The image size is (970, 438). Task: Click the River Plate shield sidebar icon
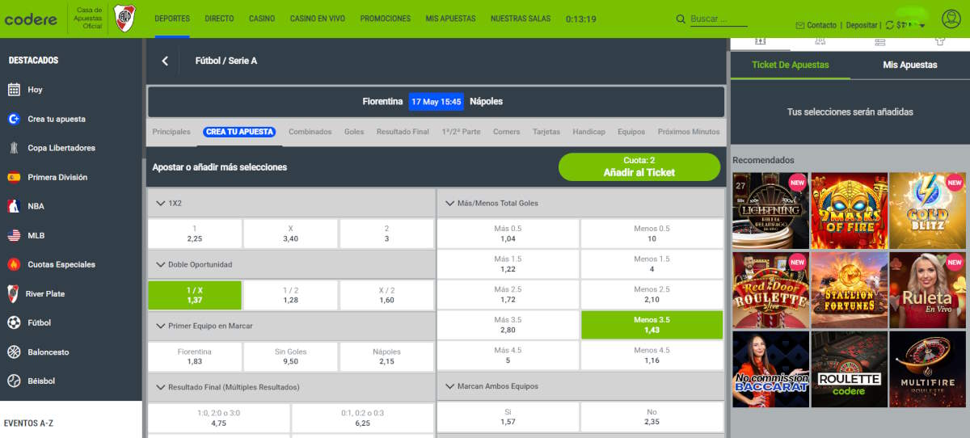point(13,293)
